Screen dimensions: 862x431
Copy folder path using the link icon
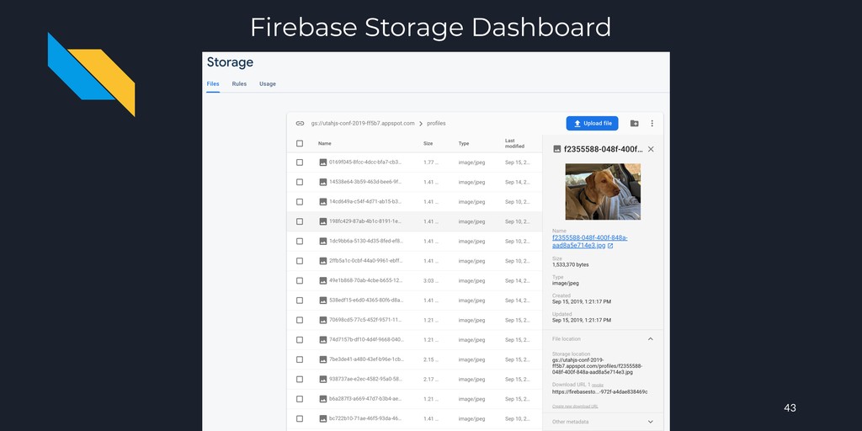click(300, 123)
